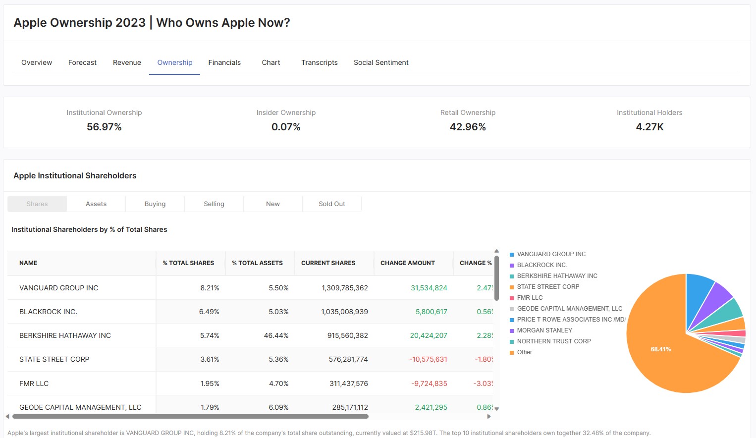Toggle the Other legend swatch
Image resolution: width=756 pixels, height=438 pixels.
512,352
